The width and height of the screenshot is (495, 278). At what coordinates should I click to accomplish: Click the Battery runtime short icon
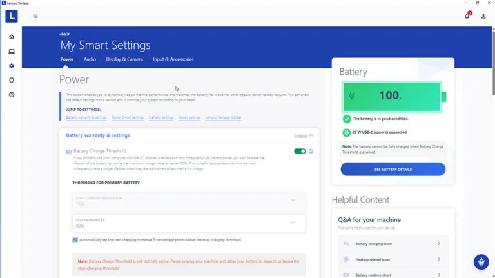click(x=346, y=275)
